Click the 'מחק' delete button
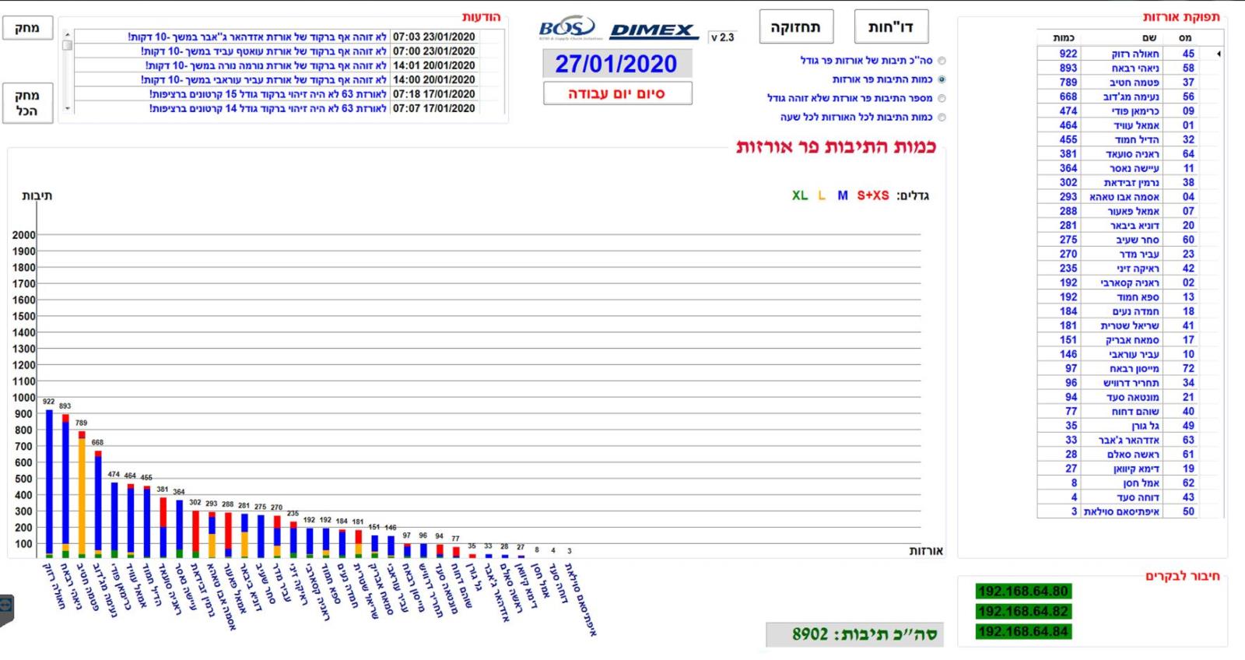1245x660 pixels. (x=27, y=28)
